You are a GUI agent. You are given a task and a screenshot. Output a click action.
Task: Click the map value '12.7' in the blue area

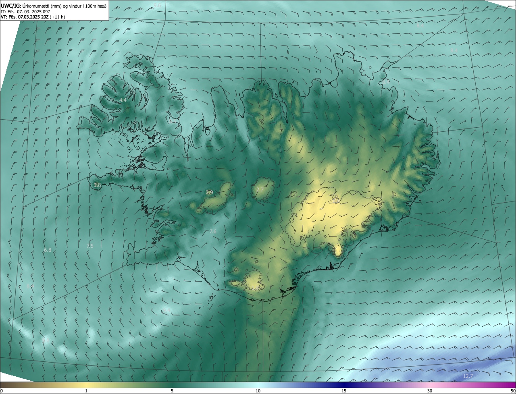pyautogui.click(x=468, y=376)
